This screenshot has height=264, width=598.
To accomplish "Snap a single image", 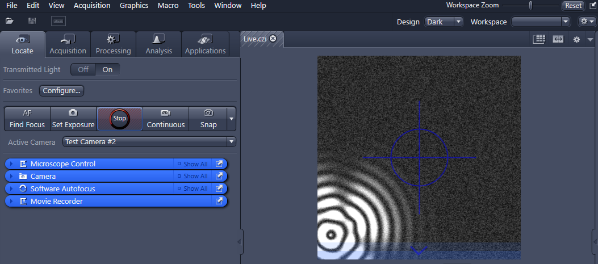I will pos(208,119).
